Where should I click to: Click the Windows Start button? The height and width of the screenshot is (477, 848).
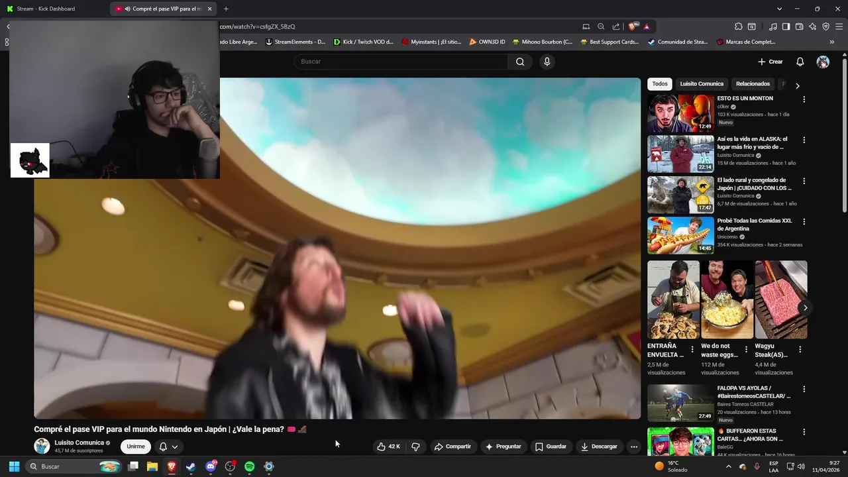[x=14, y=466]
